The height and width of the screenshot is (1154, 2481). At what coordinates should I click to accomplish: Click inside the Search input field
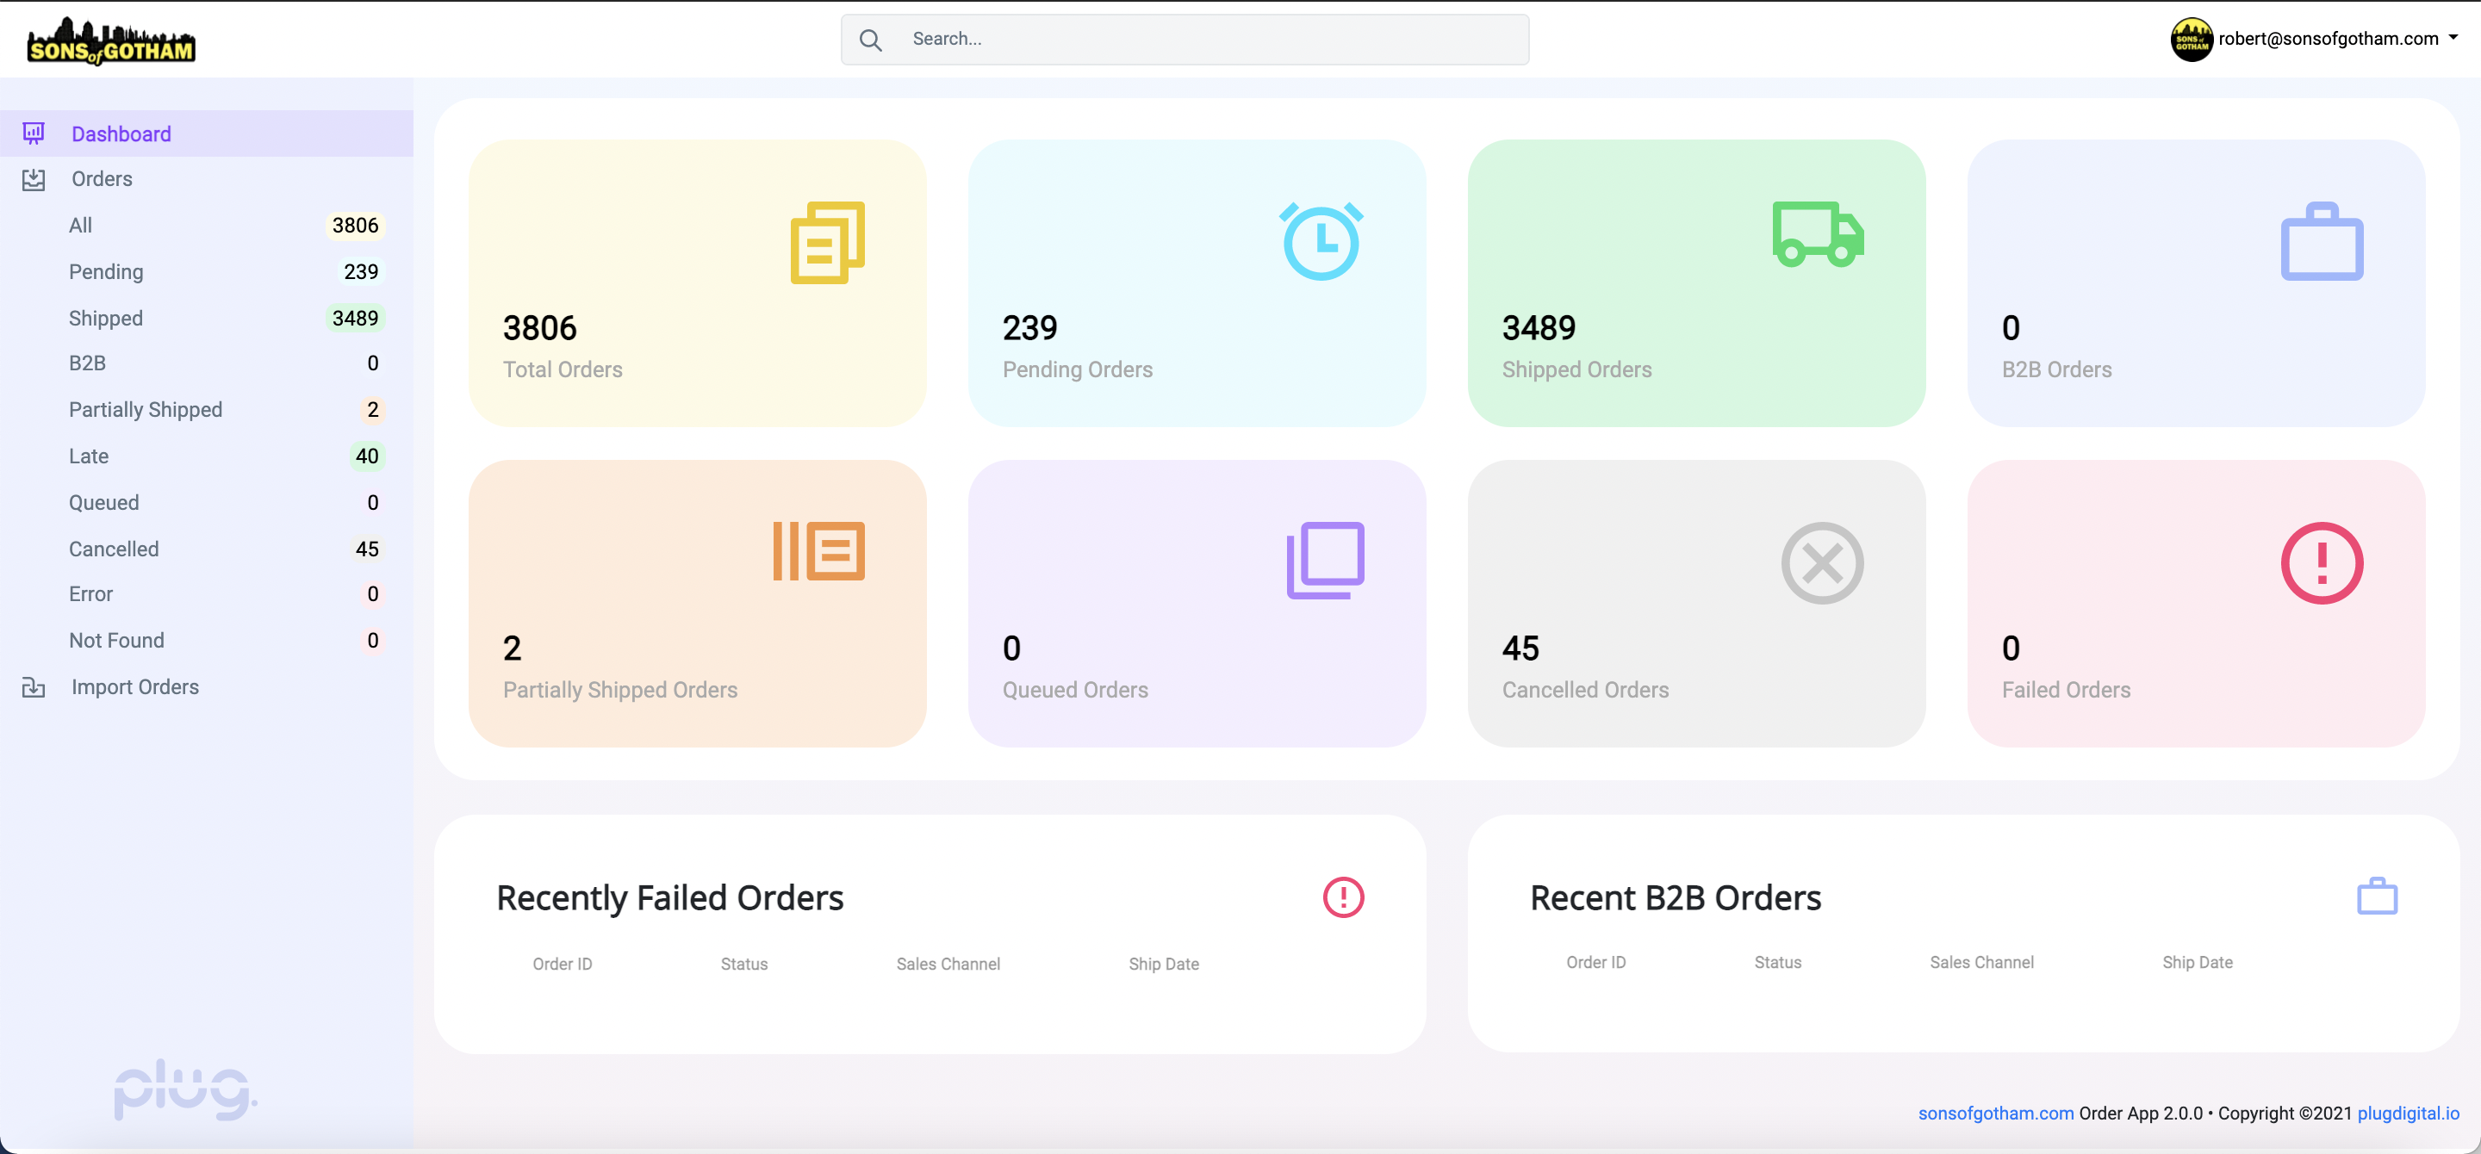tap(1185, 40)
